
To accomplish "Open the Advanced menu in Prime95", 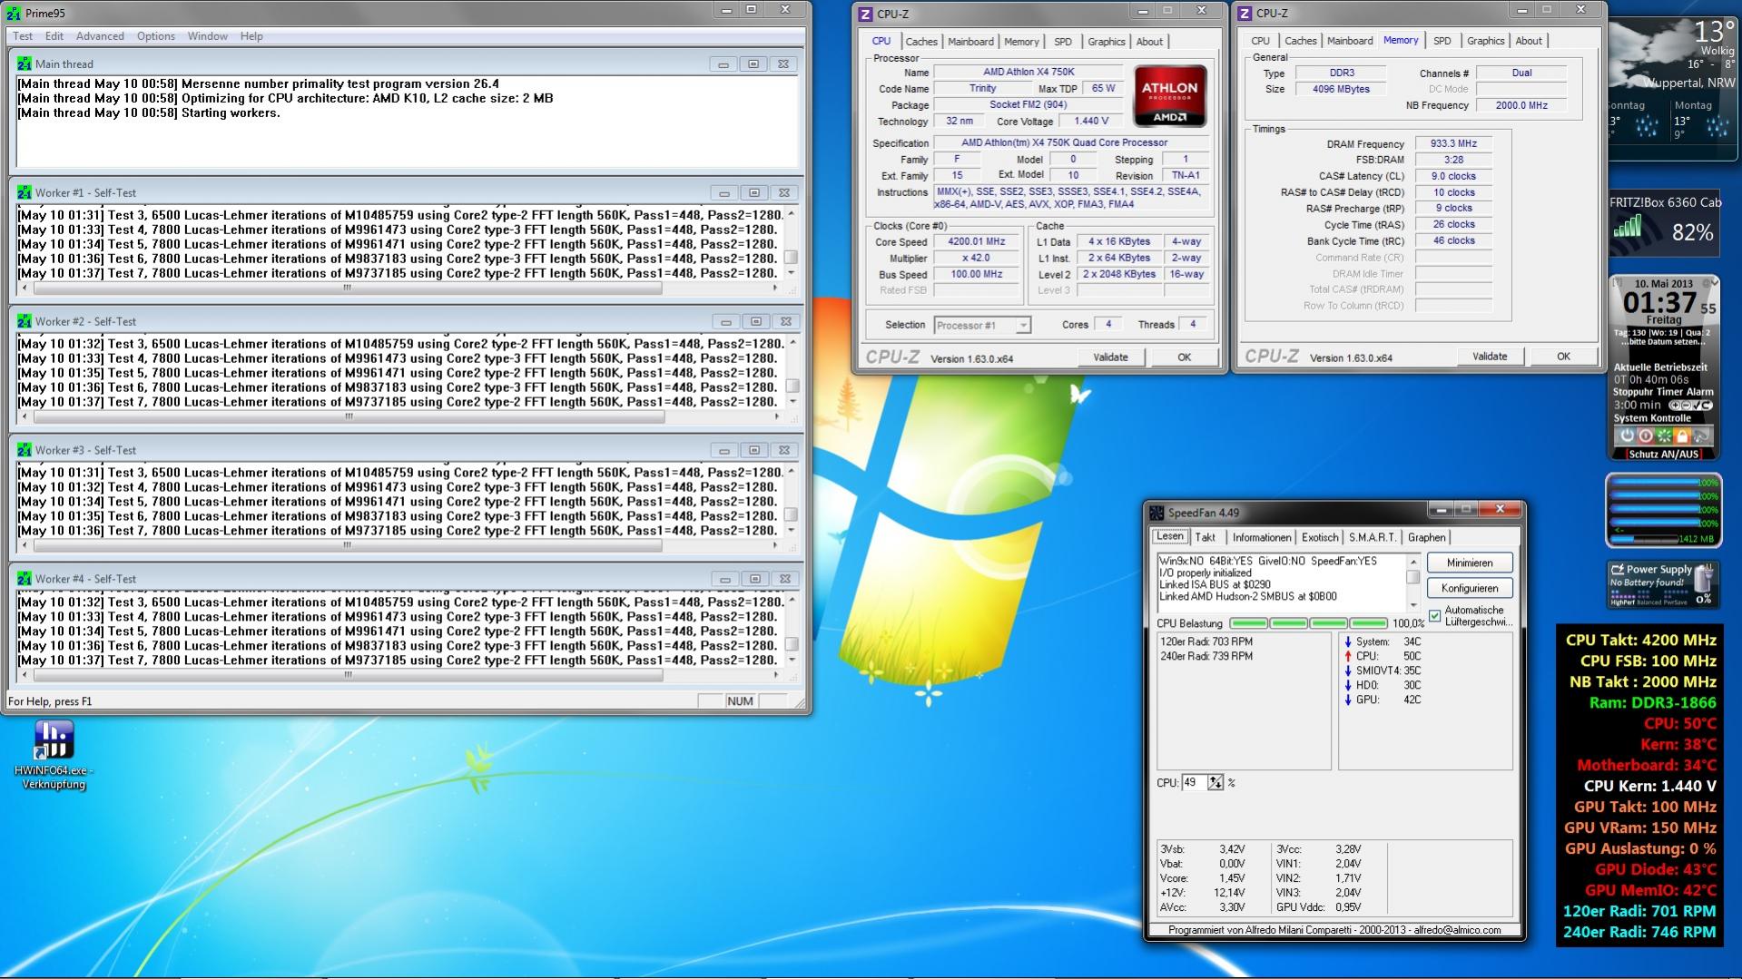I will tap(100, 36).
